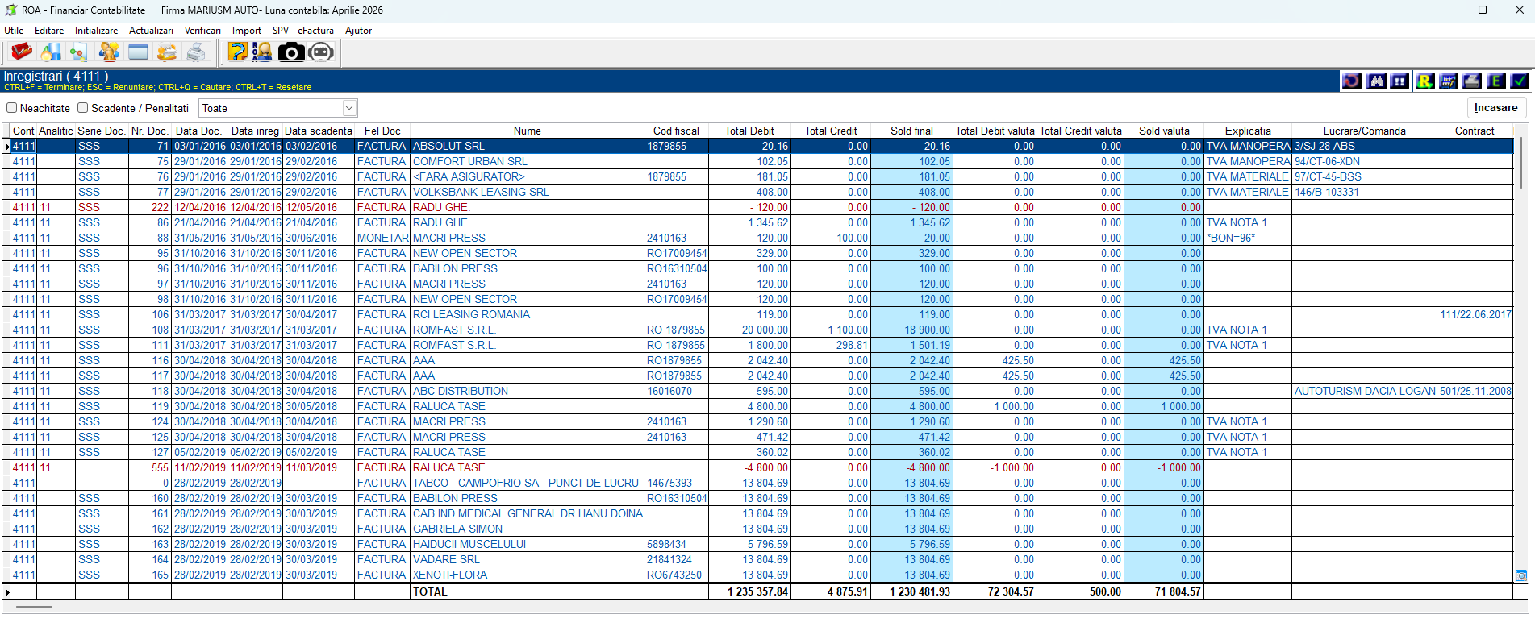Screen dimensions: 1535x635
Task: Click the Nume column header
Action: [x=527, y=131]
